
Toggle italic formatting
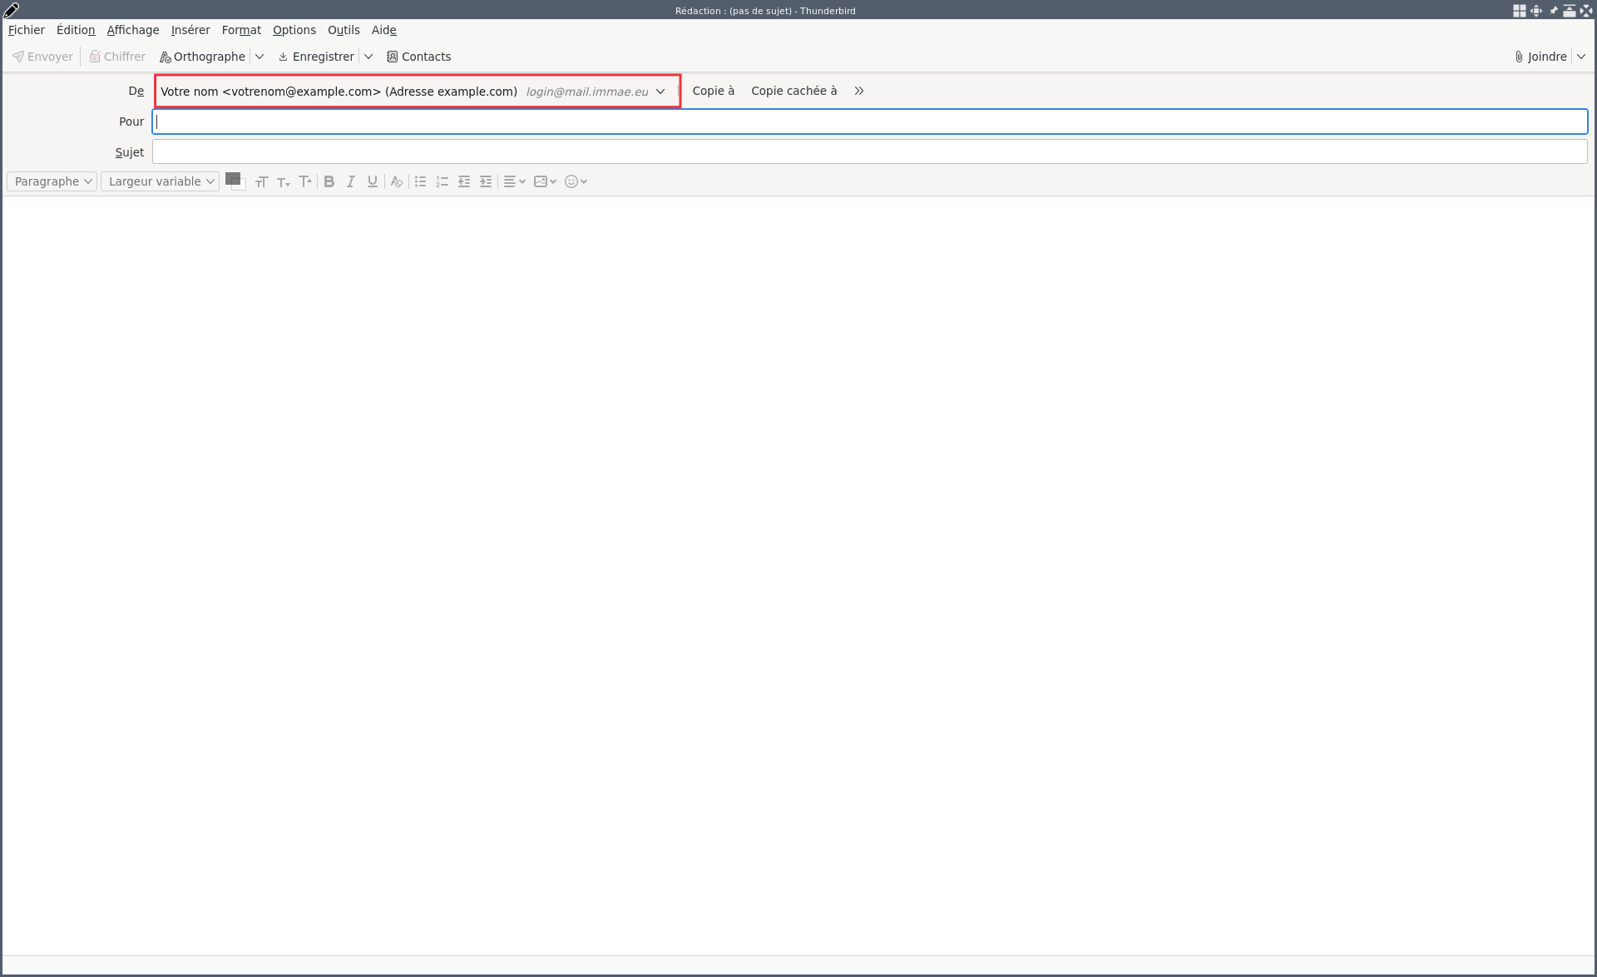[x=351, y=181]
